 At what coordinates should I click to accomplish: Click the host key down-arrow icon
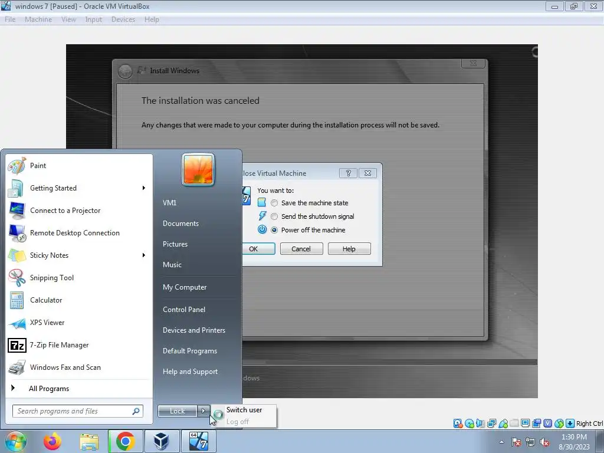pos(570,424)
